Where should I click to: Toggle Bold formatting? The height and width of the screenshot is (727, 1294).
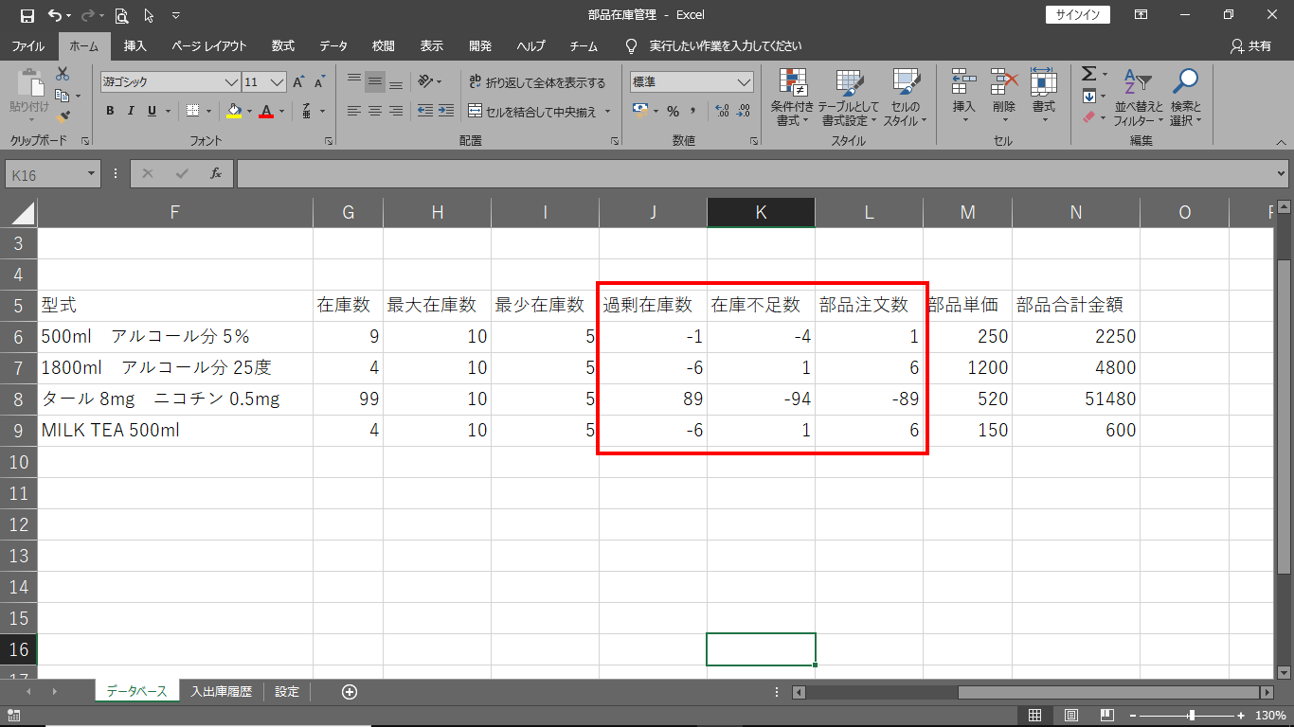[110, 111]
